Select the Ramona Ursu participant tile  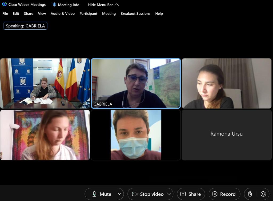(x=226, y=135)
